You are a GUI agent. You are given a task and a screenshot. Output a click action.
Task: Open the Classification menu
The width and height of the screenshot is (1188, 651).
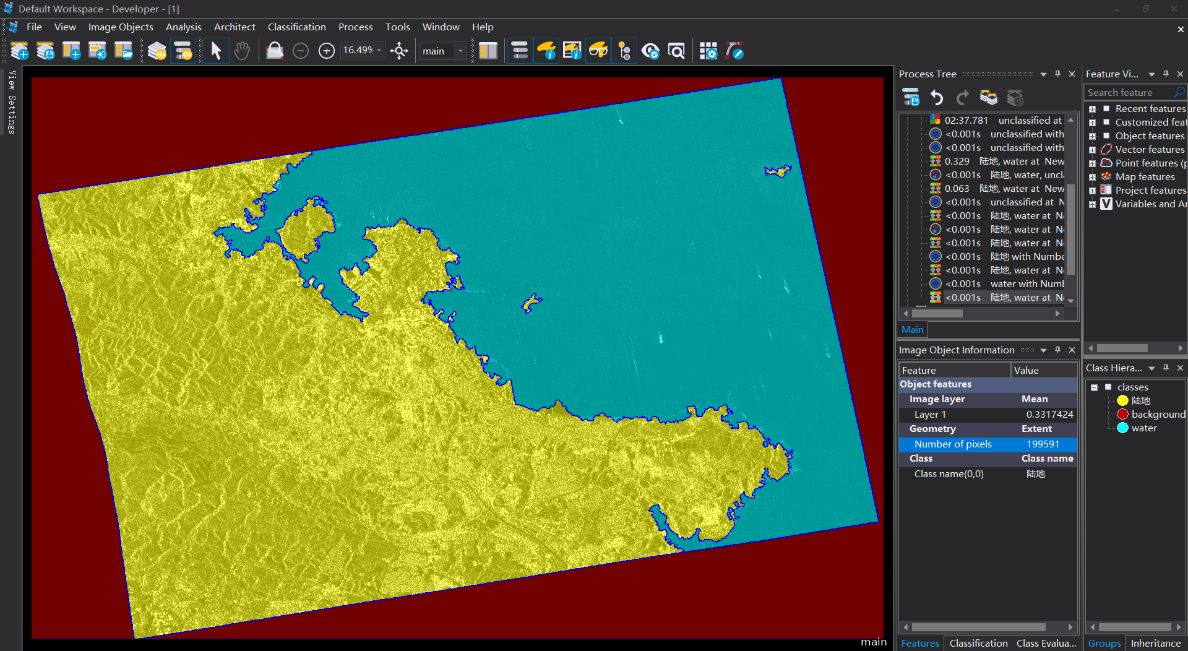coord(296,27)
